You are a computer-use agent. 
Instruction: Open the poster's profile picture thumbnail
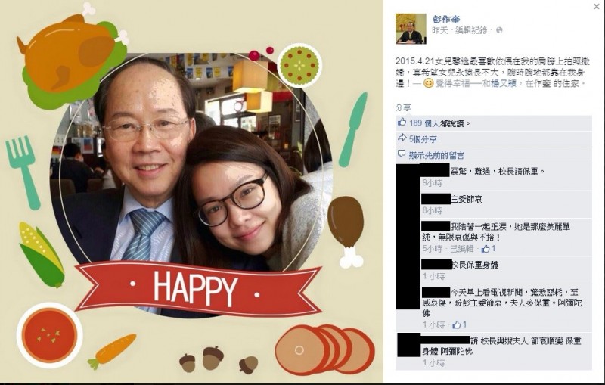coord(411,29)
